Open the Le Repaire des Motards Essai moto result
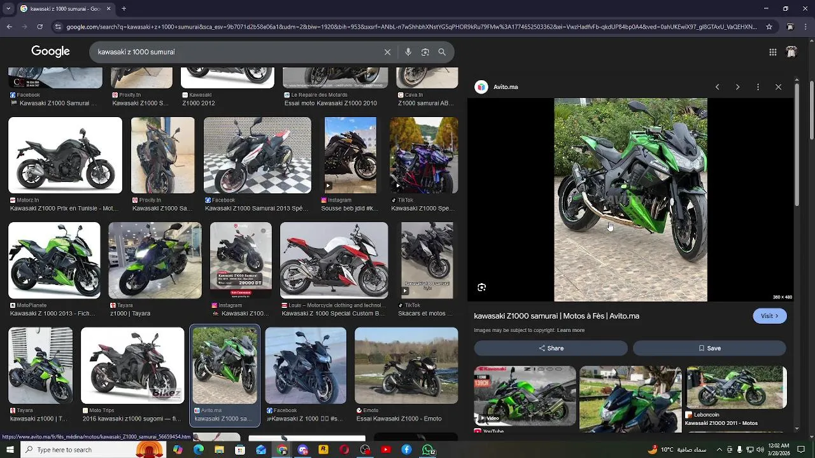This screenshot has height=458, width=815. tap(335, 78)
